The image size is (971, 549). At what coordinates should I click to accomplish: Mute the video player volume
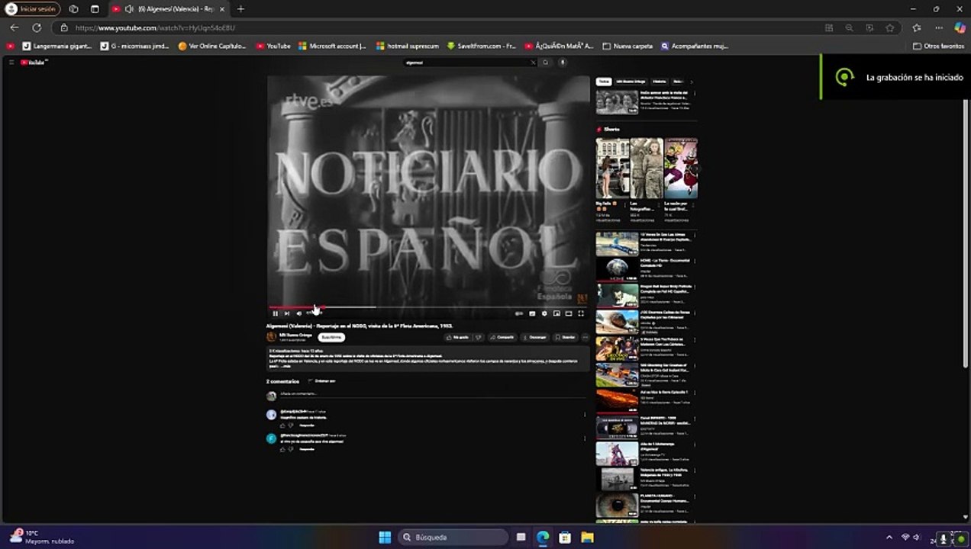(x=298, y=313)
